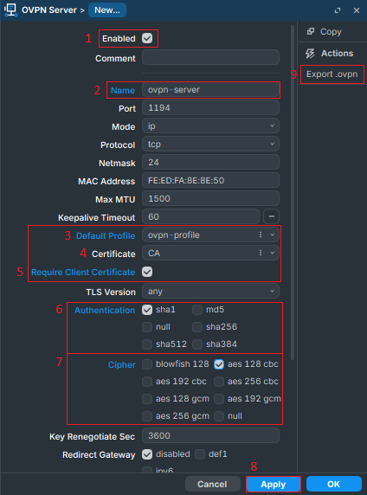367x495 pixels.
Task: Click the Copy icon in side panel
Action: (x=311, y=31)
